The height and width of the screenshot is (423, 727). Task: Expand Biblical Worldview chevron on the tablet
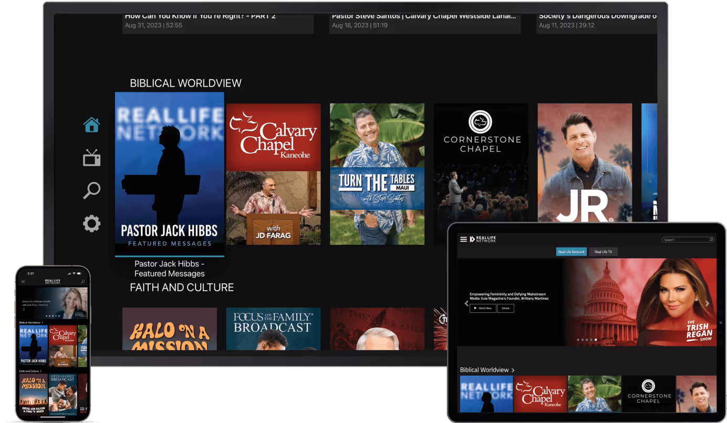click(x=513, y=370)
